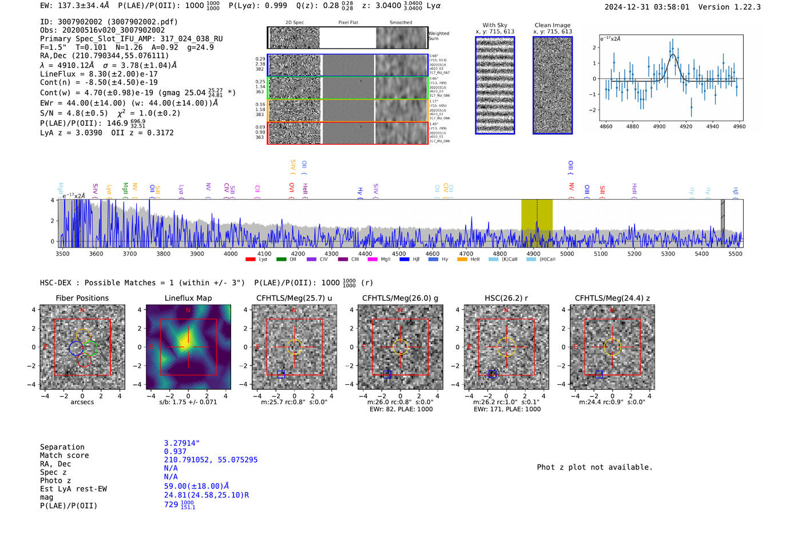801x545 pixels.
Task: Select the red-bordered fiber spectrum row
Action: (347, 133)
